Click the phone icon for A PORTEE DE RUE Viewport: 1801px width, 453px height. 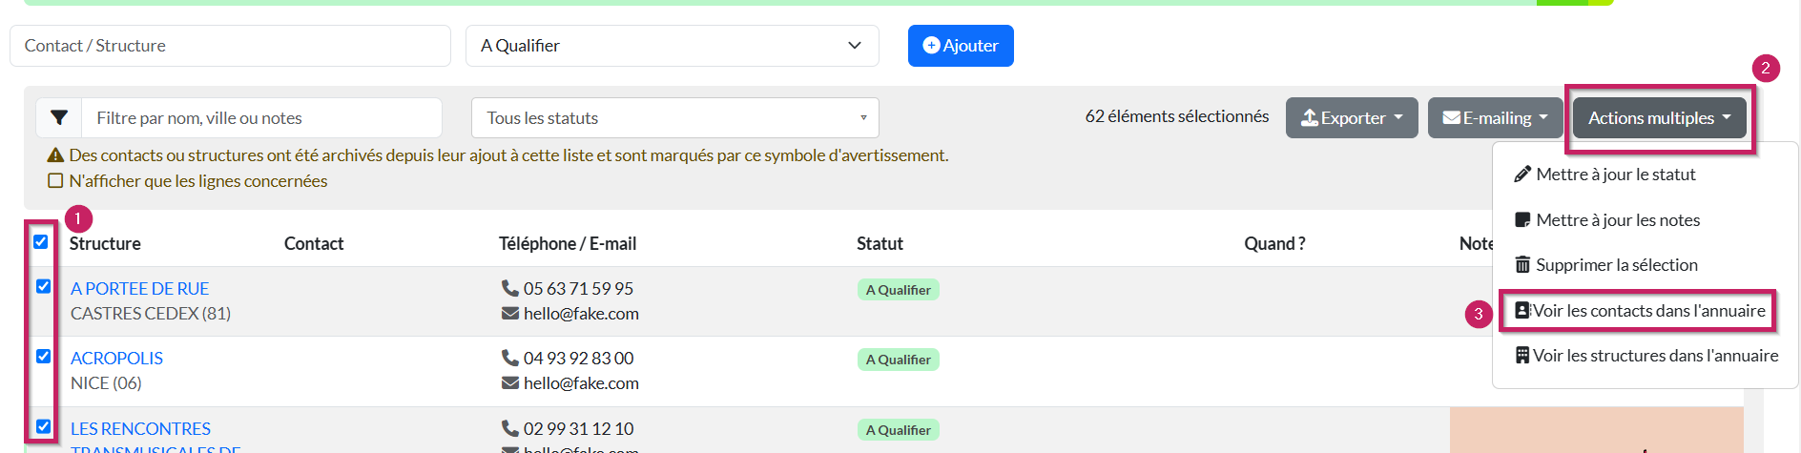510,288
